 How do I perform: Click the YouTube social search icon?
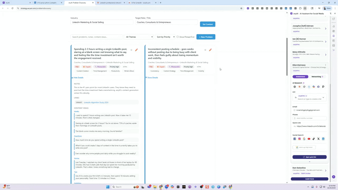point(309,139)
